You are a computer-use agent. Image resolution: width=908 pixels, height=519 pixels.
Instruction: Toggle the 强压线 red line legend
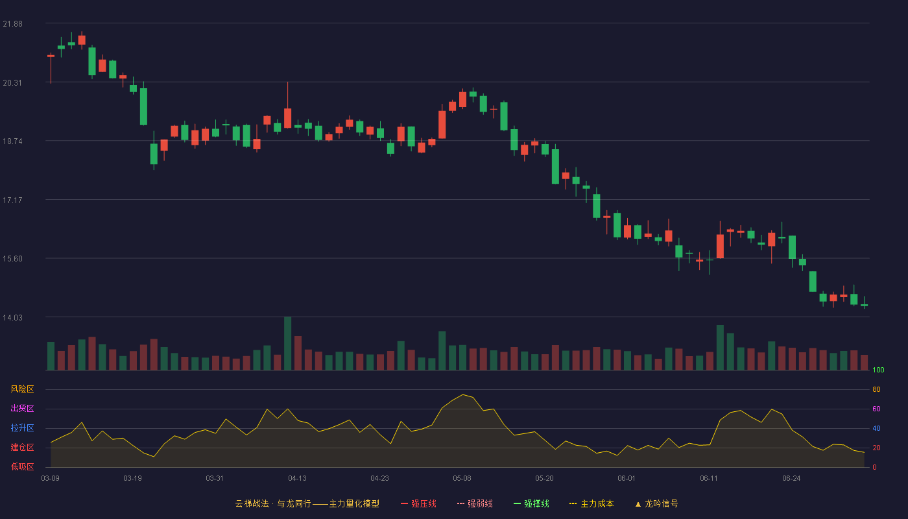(418, 503)
